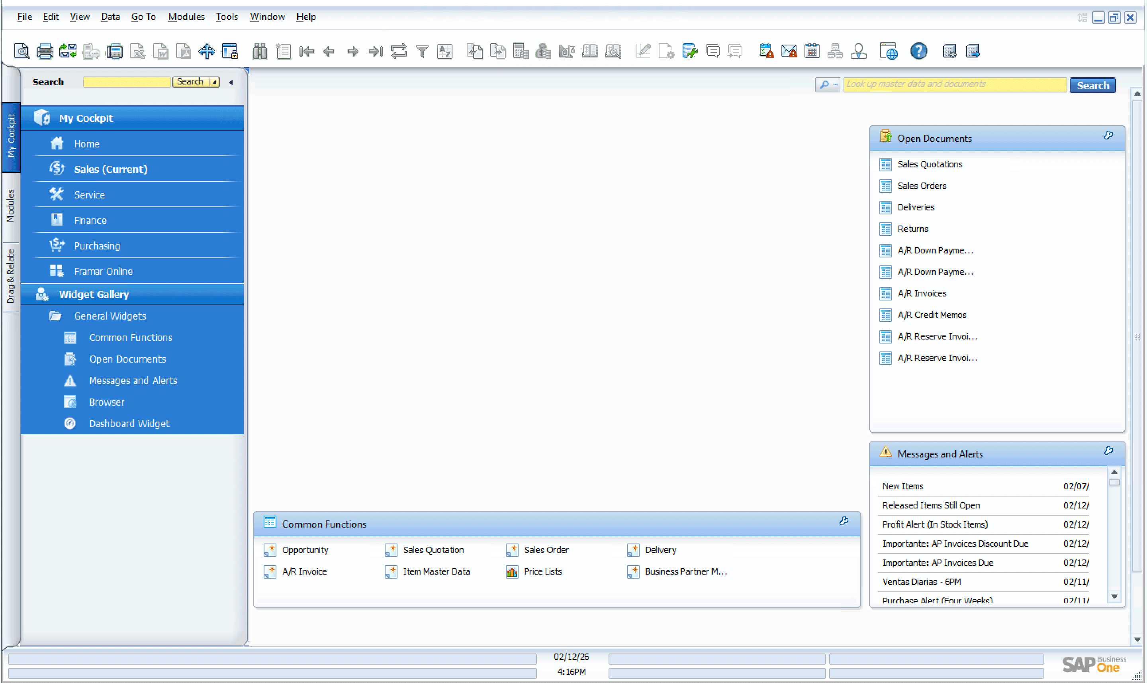The width and height of the screenshot is (1147, 683).
Task: Open the search type dropdown arrow
Action: (214, 83)
